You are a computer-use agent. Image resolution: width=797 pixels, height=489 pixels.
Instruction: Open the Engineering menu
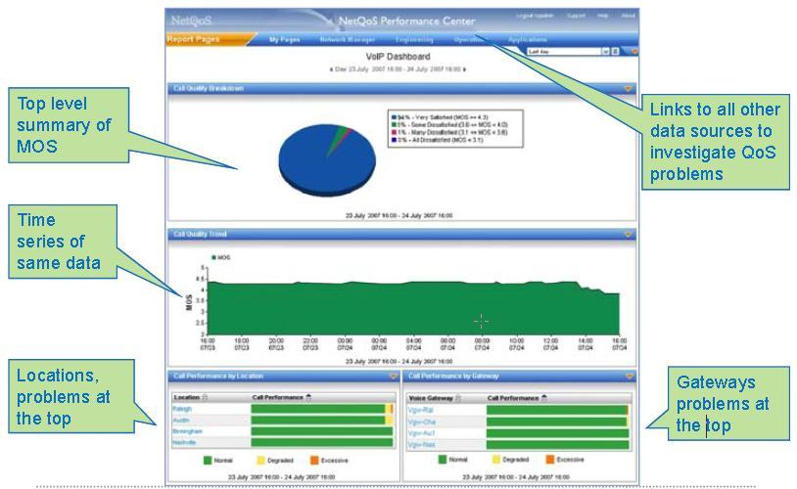pyautogui.click(x=414, y=39)
